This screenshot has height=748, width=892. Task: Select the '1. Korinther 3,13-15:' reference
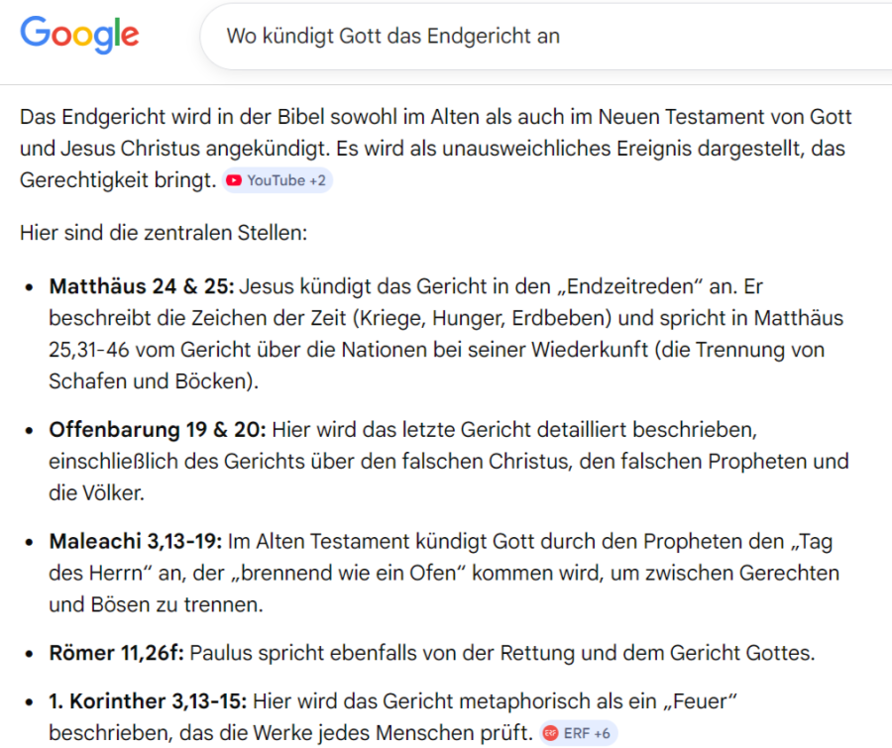tap(148, 702)
